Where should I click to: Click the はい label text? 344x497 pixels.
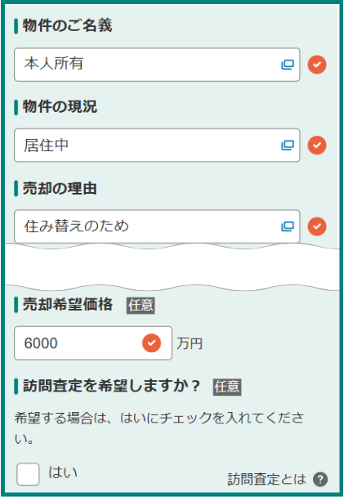tap(63, 472)
